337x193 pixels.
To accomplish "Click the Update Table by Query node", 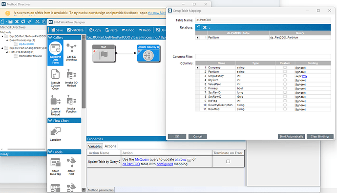I will coord(148,54).
